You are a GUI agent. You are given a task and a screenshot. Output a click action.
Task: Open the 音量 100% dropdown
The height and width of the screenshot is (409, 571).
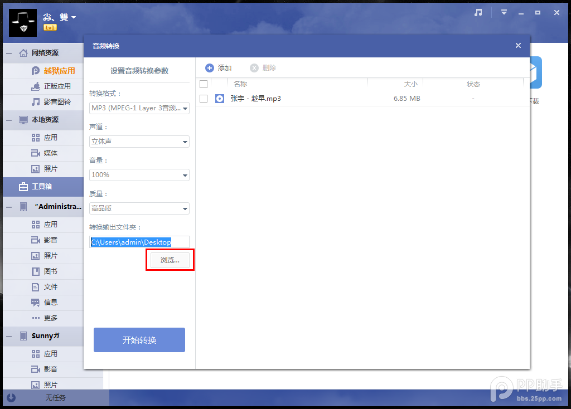(x=139, y=175)
